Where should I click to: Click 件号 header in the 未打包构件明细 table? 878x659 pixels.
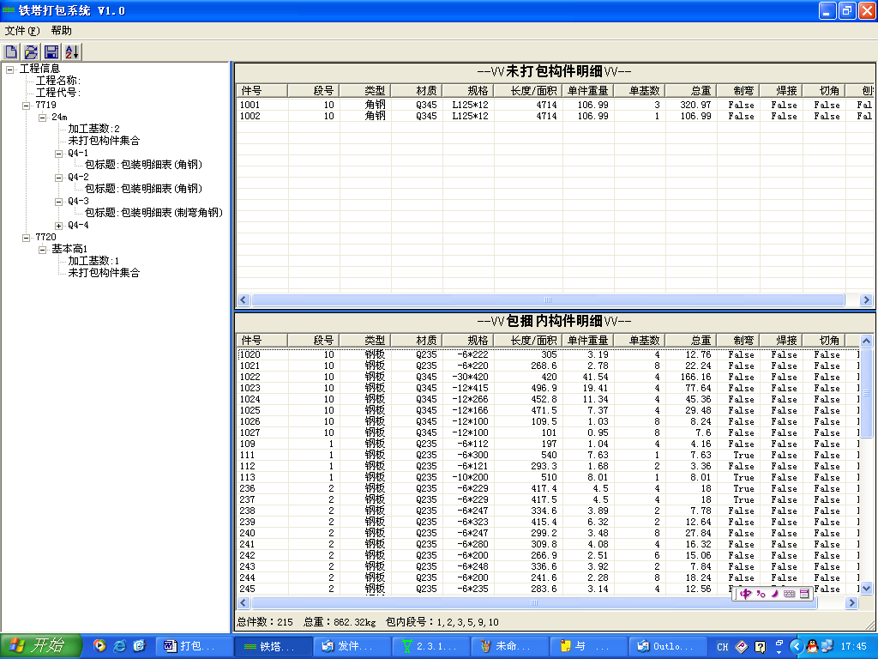(x=262, y=91)
